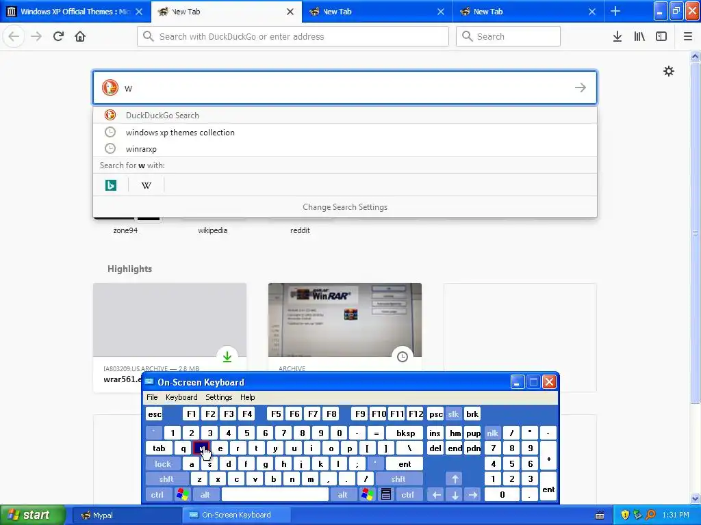Open the Windows start button
The width and height of the screenshot is (701, 525).
tap(32, 515)
